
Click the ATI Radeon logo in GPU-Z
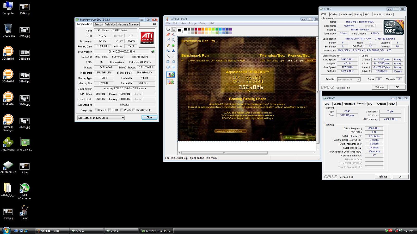(x=147, y=38)
